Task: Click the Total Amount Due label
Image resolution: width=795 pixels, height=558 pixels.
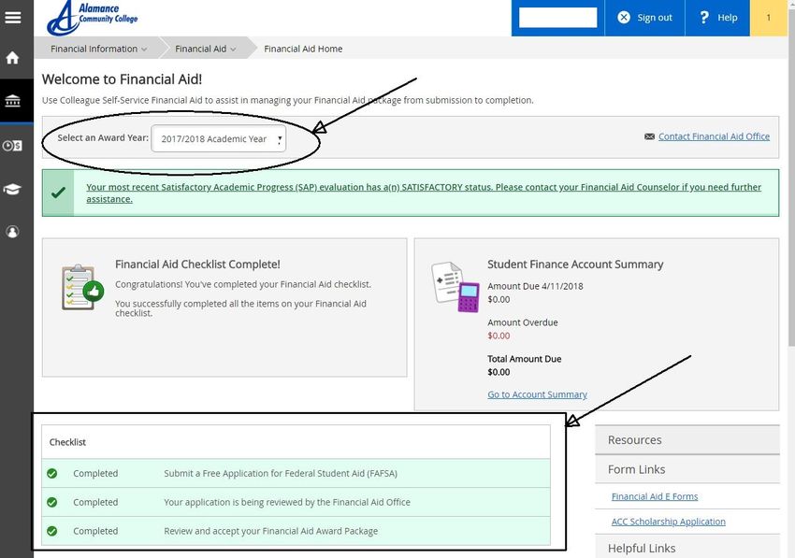Action: (x=525, y=359)
